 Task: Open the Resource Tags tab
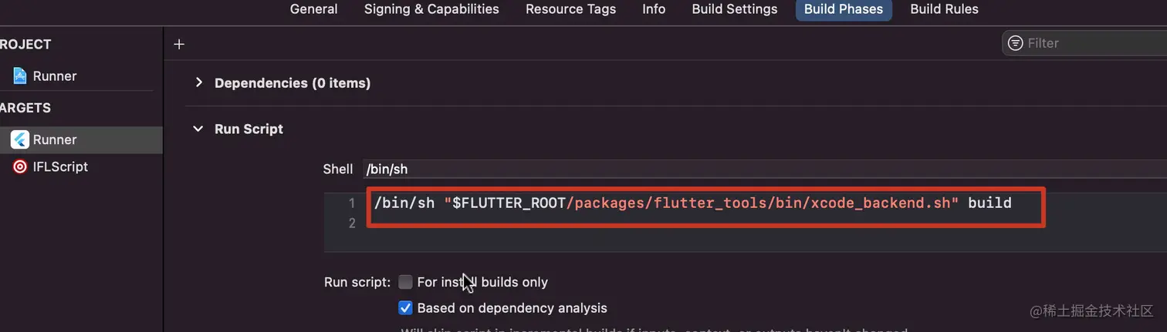pos(570,9)
